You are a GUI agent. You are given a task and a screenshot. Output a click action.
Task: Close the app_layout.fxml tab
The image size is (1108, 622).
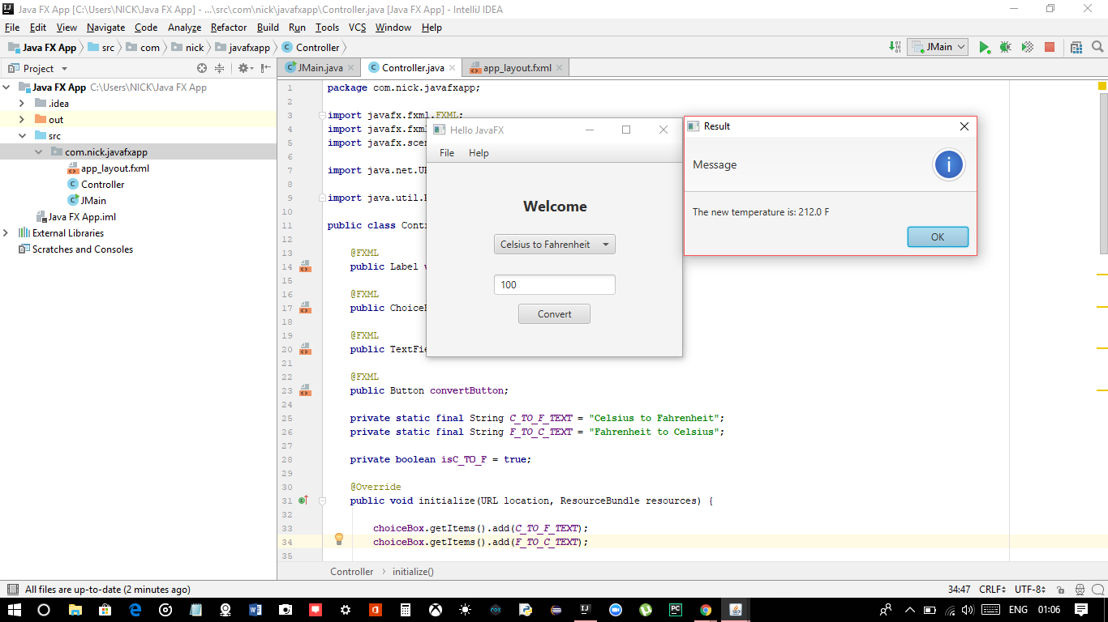pyautogui.click(x=559, y=68)
